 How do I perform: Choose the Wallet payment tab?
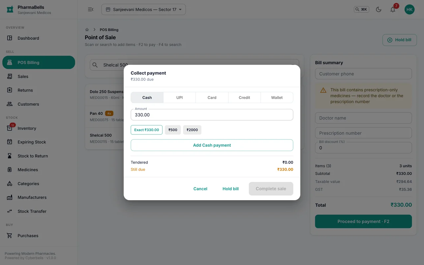(x=277, y=97)
